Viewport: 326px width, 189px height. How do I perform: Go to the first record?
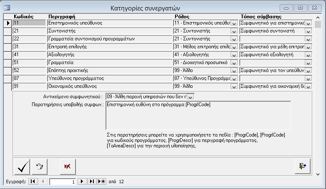tap(33, 182)
